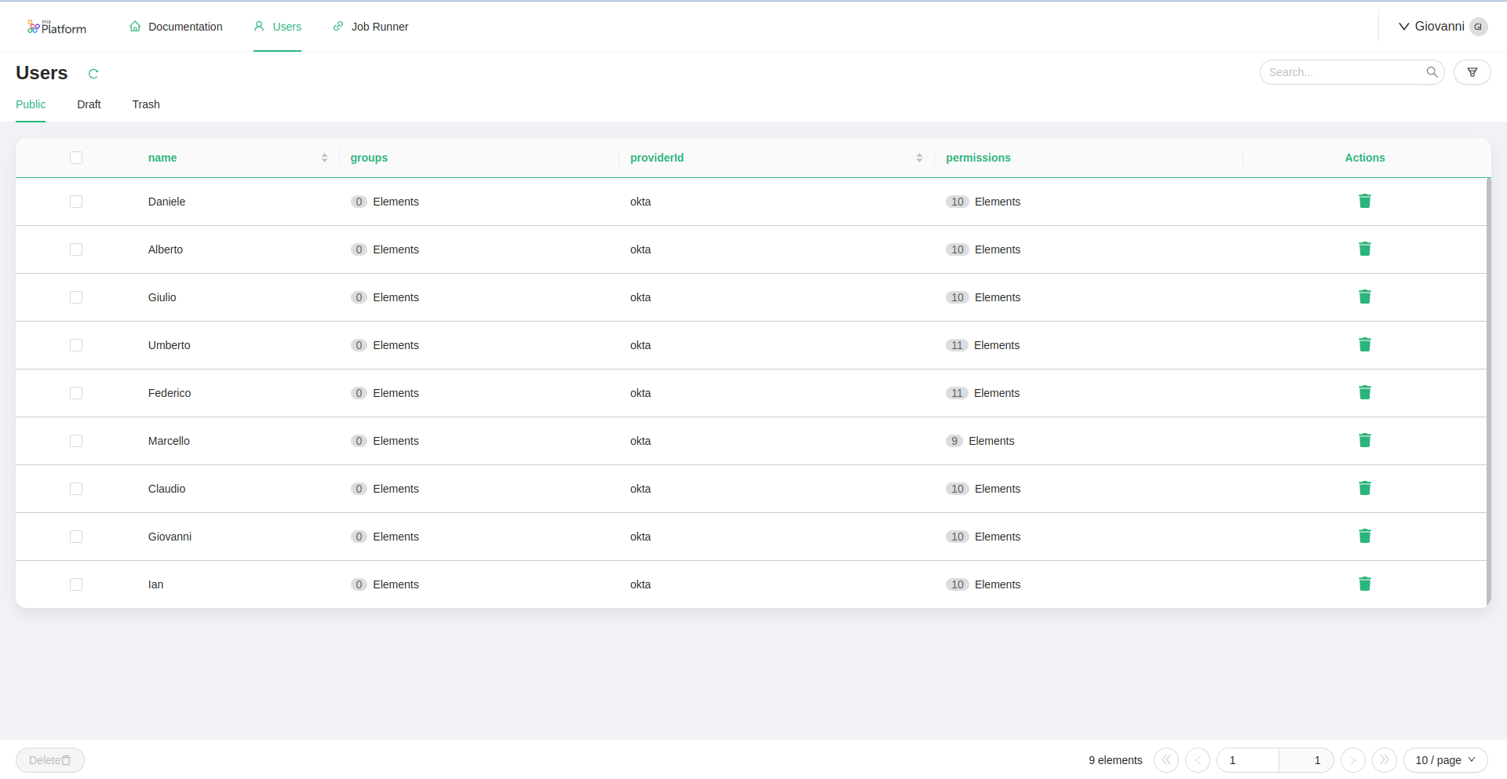
Task: Expand the Giovanni account menu
Action: click(1442, 26)
